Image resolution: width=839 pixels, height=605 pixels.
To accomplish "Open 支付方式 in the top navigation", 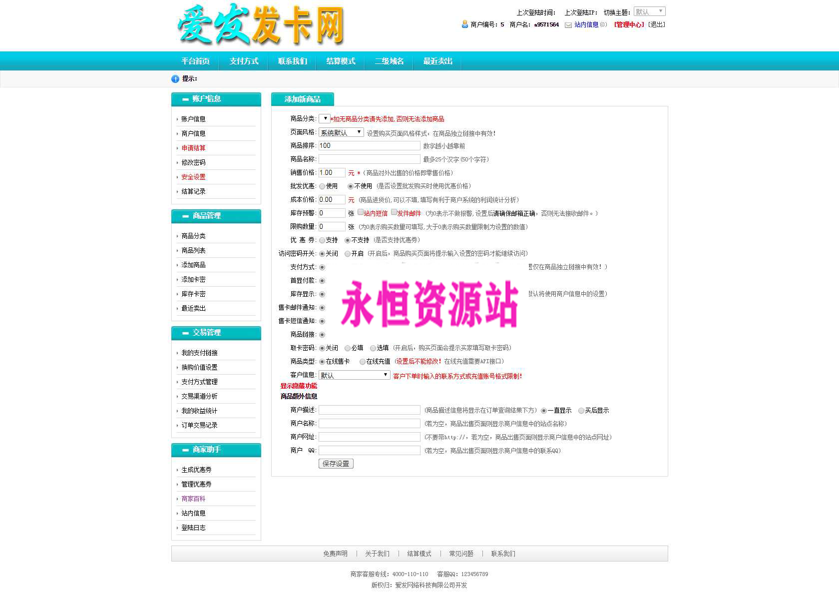I will click(x=244, y=61).
